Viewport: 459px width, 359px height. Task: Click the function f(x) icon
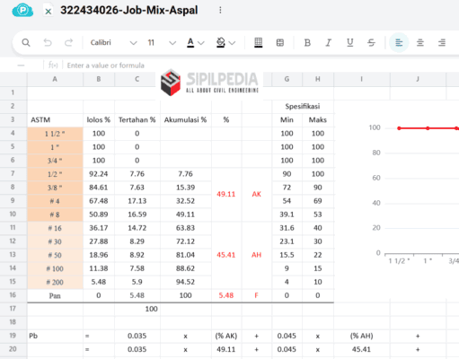coord(53,65)
